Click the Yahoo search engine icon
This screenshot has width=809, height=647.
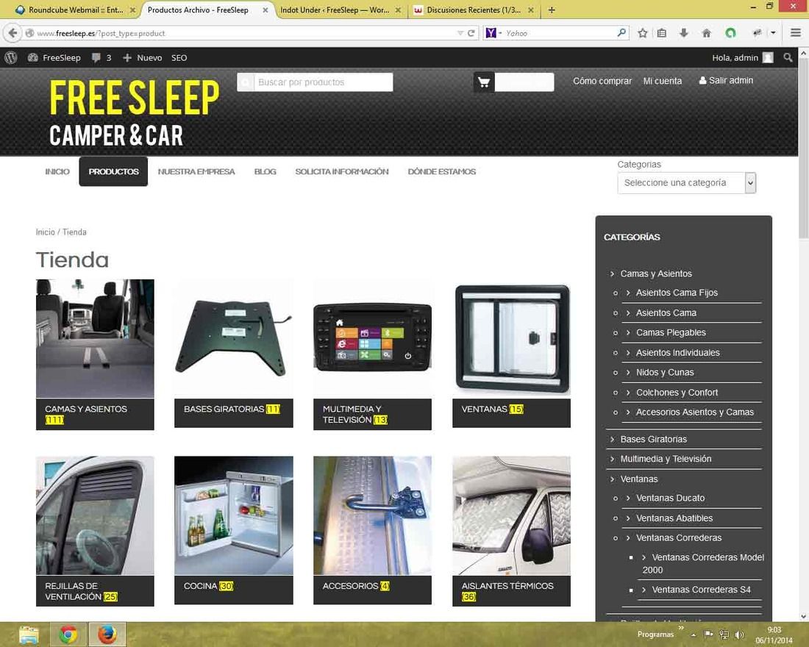pos(491,33)
